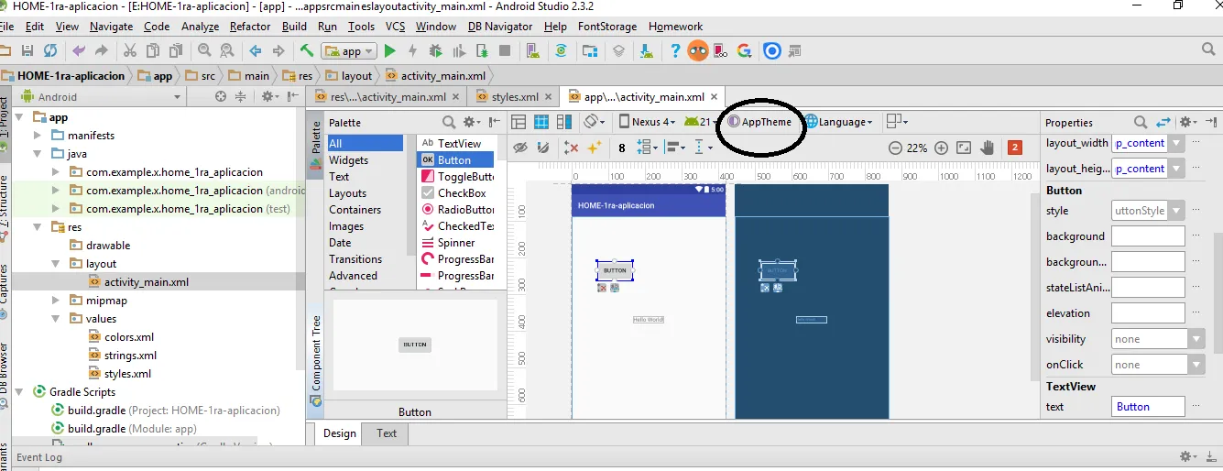Viewport: 1223px width, 471px height.
Task: Clear all constraints icon
Action: pyautogui.click(x=572, y=148)
